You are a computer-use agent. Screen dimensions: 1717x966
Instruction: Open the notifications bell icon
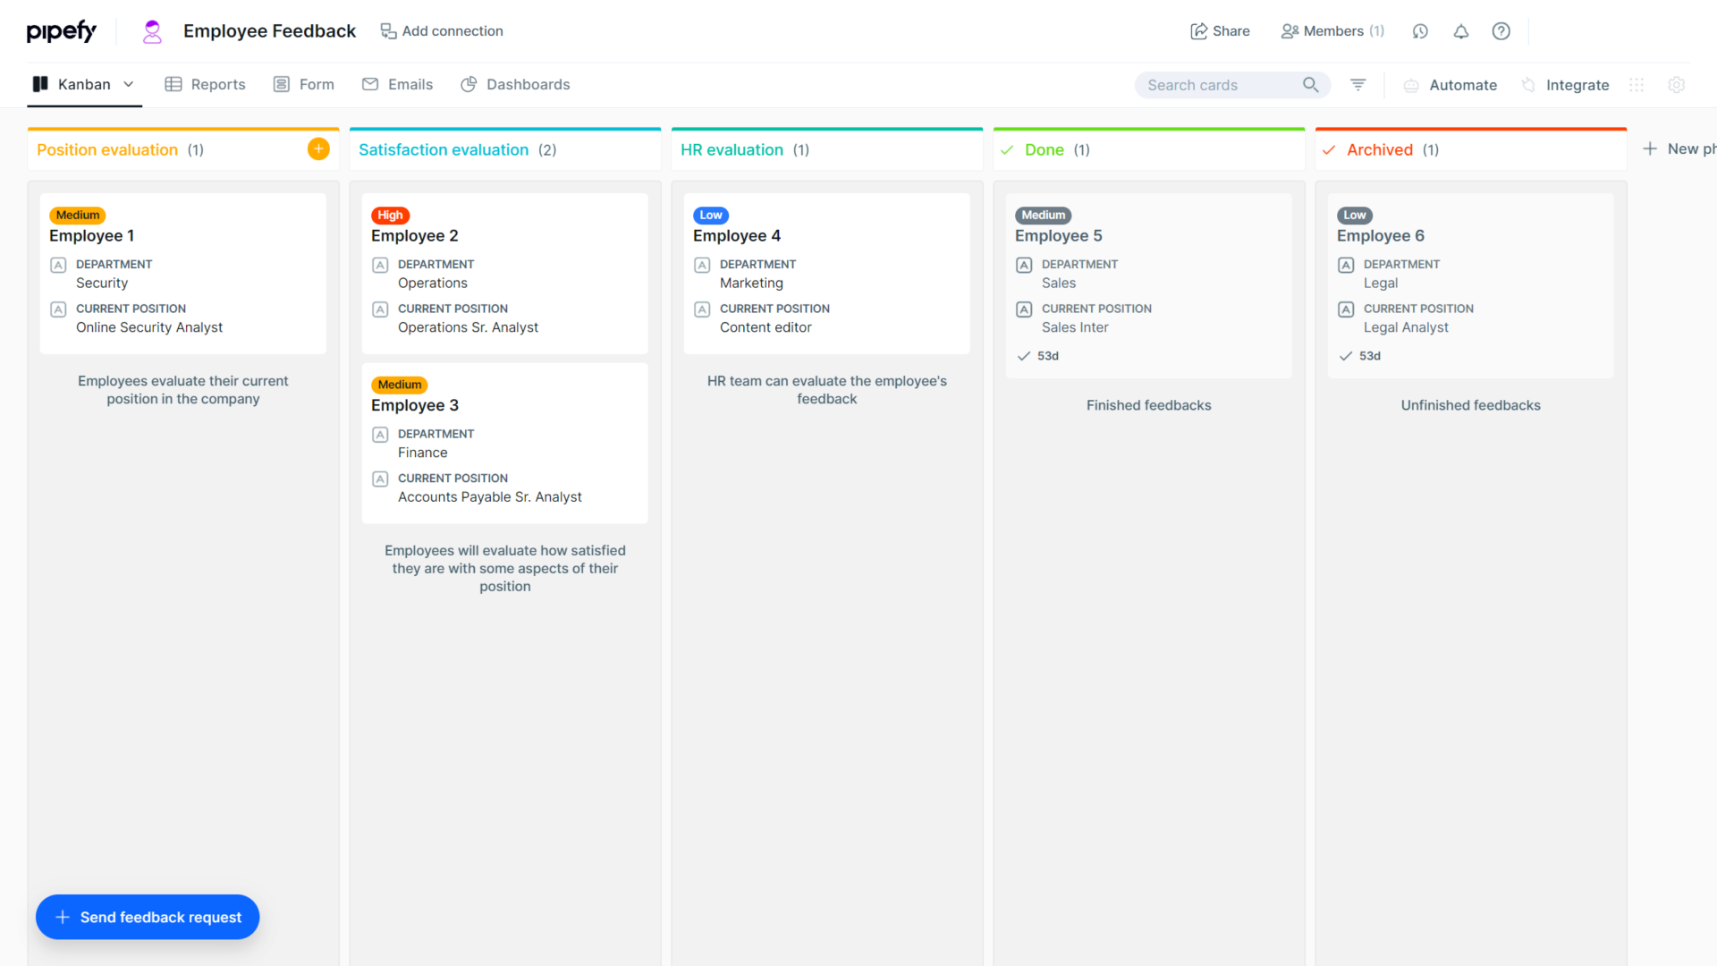1461,30
